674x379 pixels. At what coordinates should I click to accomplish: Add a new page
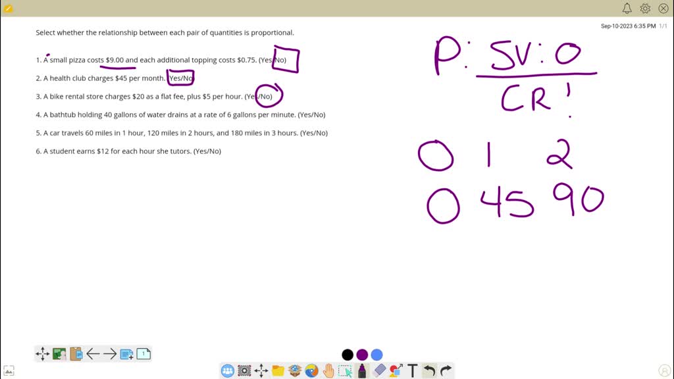(126, 353)
